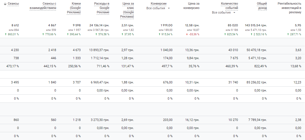The width and height of the screenshot is (305, 140).
Task: Click the red -33,36 % change
Action: (193, 34)
